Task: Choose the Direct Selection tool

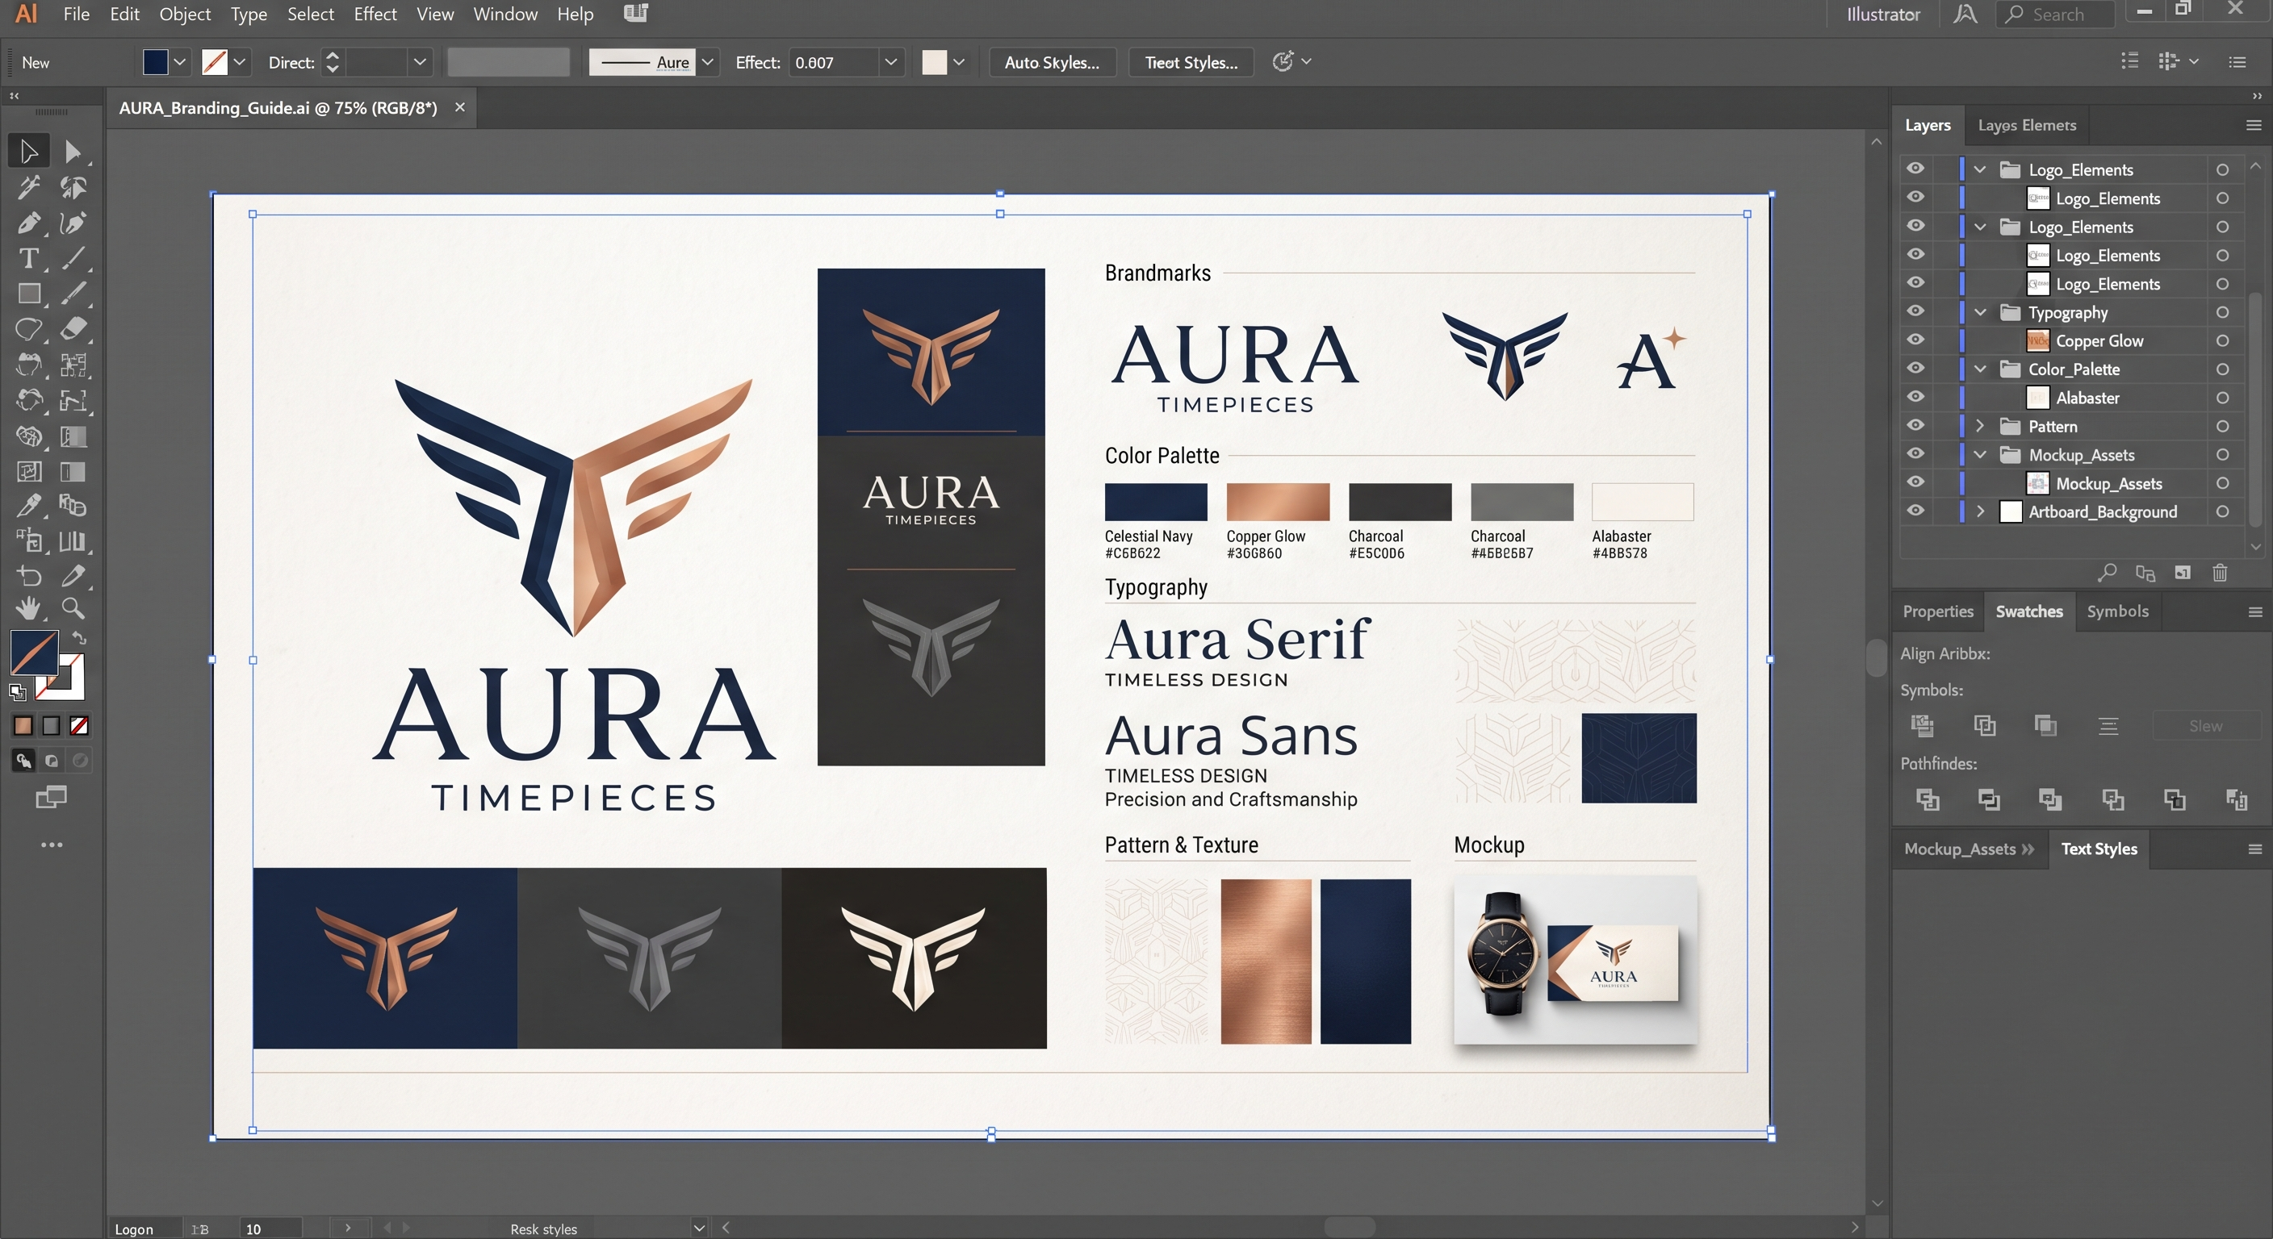Action: pyautogui.click(x=73, y=152)
